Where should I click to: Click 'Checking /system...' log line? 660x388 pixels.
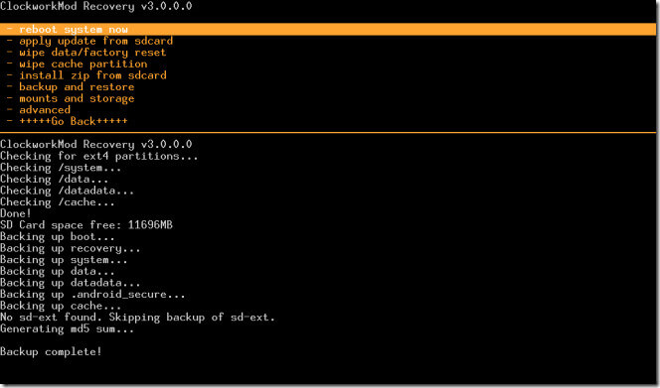(x=61, y=168)
